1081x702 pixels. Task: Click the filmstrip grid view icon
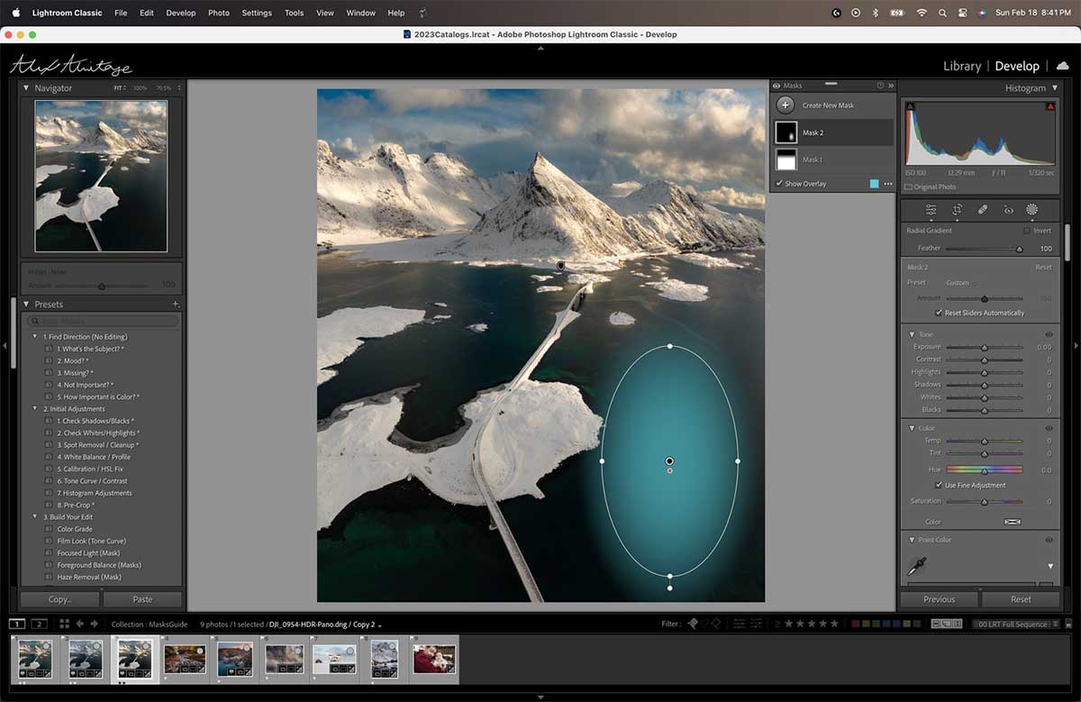click(64, 624)
